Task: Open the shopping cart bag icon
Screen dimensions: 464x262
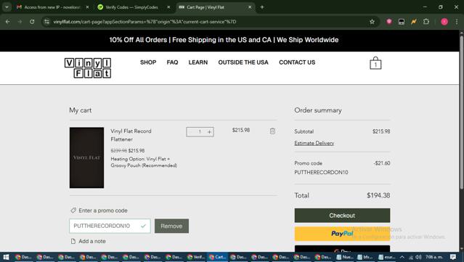Action: 375,63
